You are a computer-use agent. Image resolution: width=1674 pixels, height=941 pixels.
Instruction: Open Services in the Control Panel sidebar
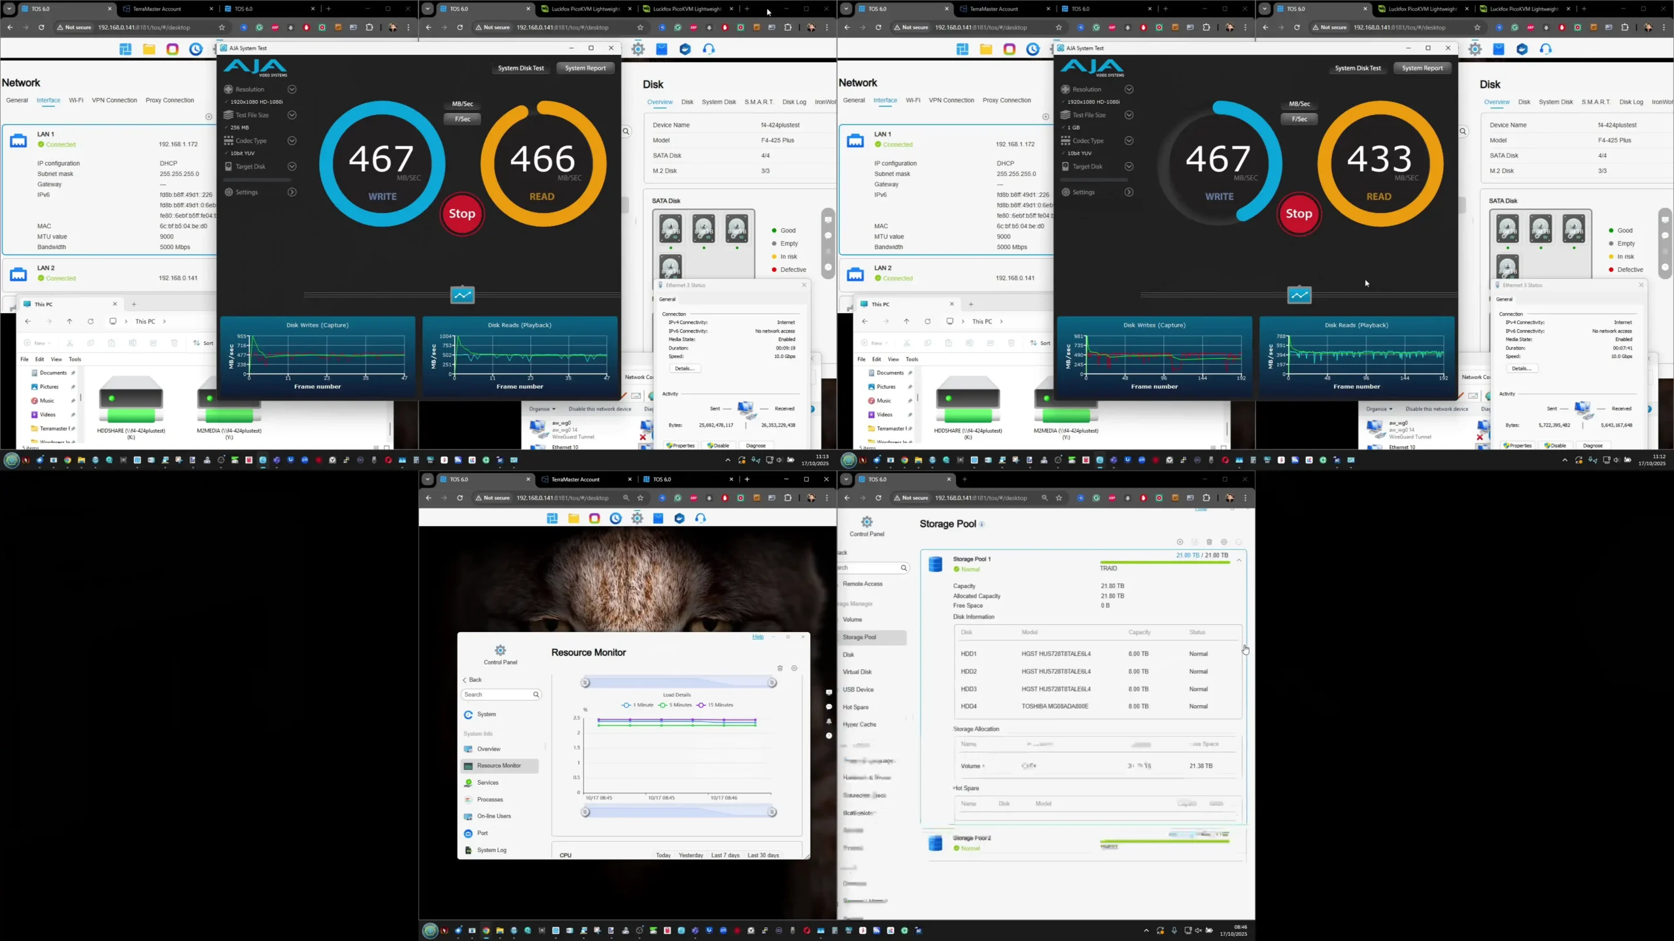[487, 782]
